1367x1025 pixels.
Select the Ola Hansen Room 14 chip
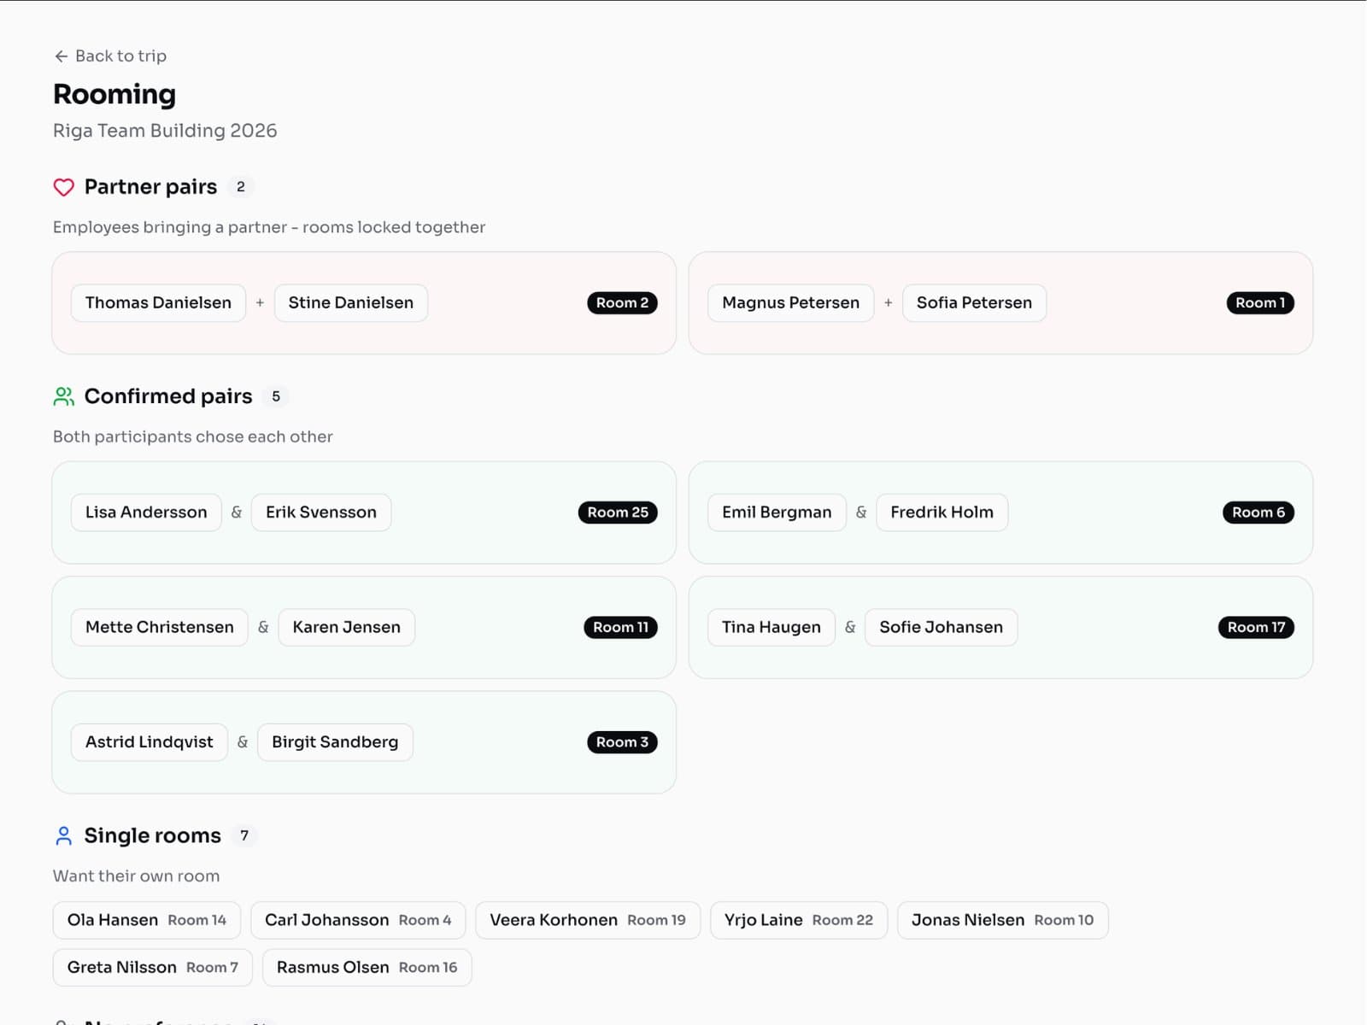coord(146,920)
